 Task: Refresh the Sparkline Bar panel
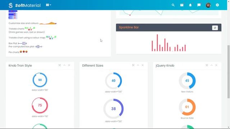(x=215, y=28)
